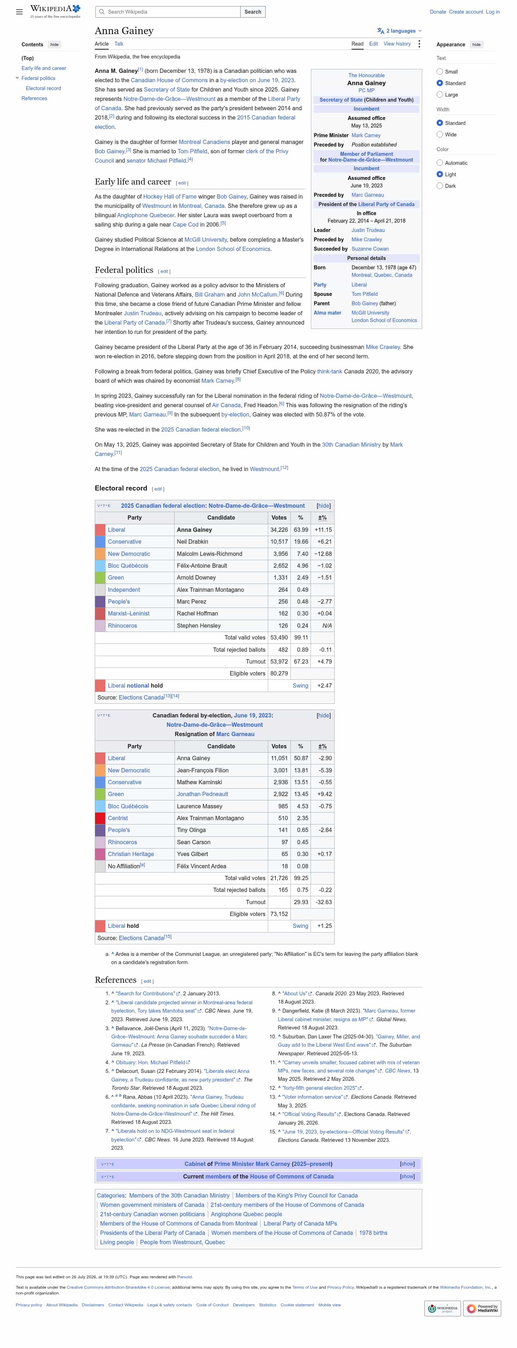Click the Log in link

(x=492, y=11)
